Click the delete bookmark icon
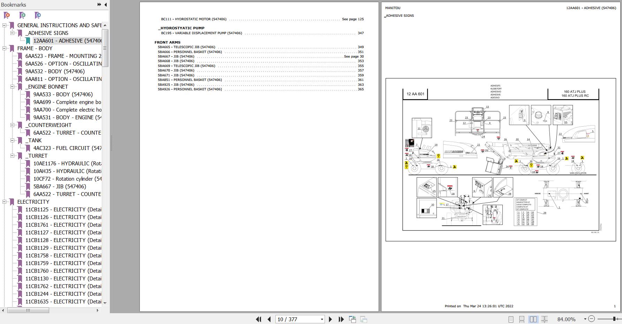The height and width of the screenshot is (324, 622). [7, 15]
